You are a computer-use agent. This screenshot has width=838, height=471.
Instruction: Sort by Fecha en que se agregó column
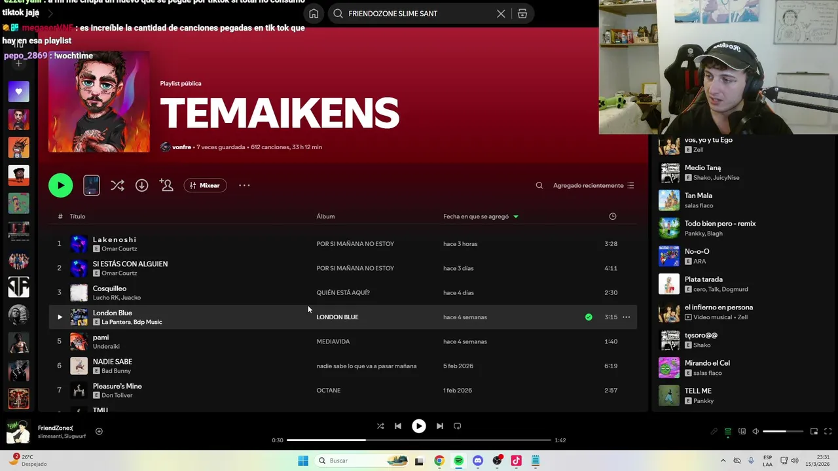tap(476, 217)
